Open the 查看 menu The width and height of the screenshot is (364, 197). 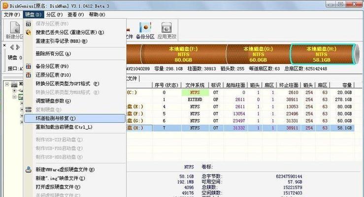click(x=76, y=15)
